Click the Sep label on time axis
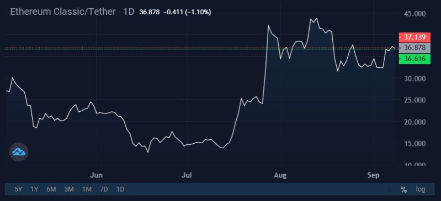 [x=374, y=176]
